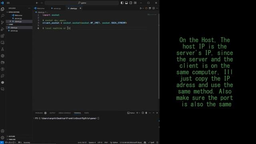Kill the terminal with trash icon
The height and width of the screenshot is (144, 256).
146,113
